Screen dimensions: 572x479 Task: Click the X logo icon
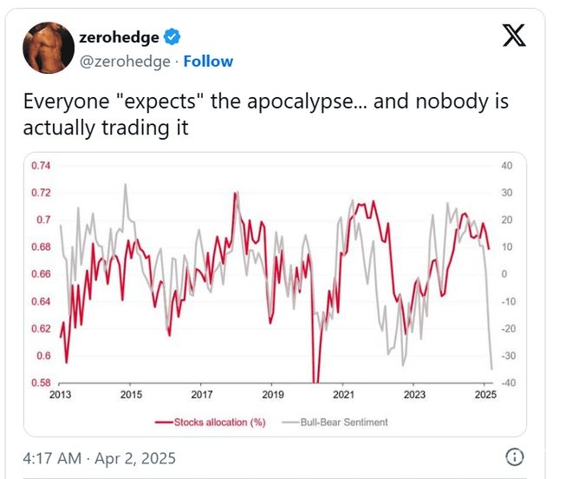514,36
